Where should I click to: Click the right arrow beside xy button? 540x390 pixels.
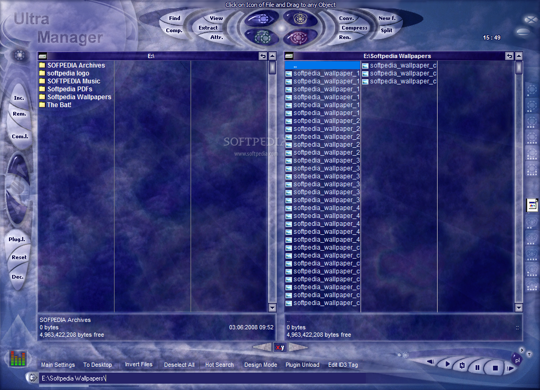click(x=298, y=347)
